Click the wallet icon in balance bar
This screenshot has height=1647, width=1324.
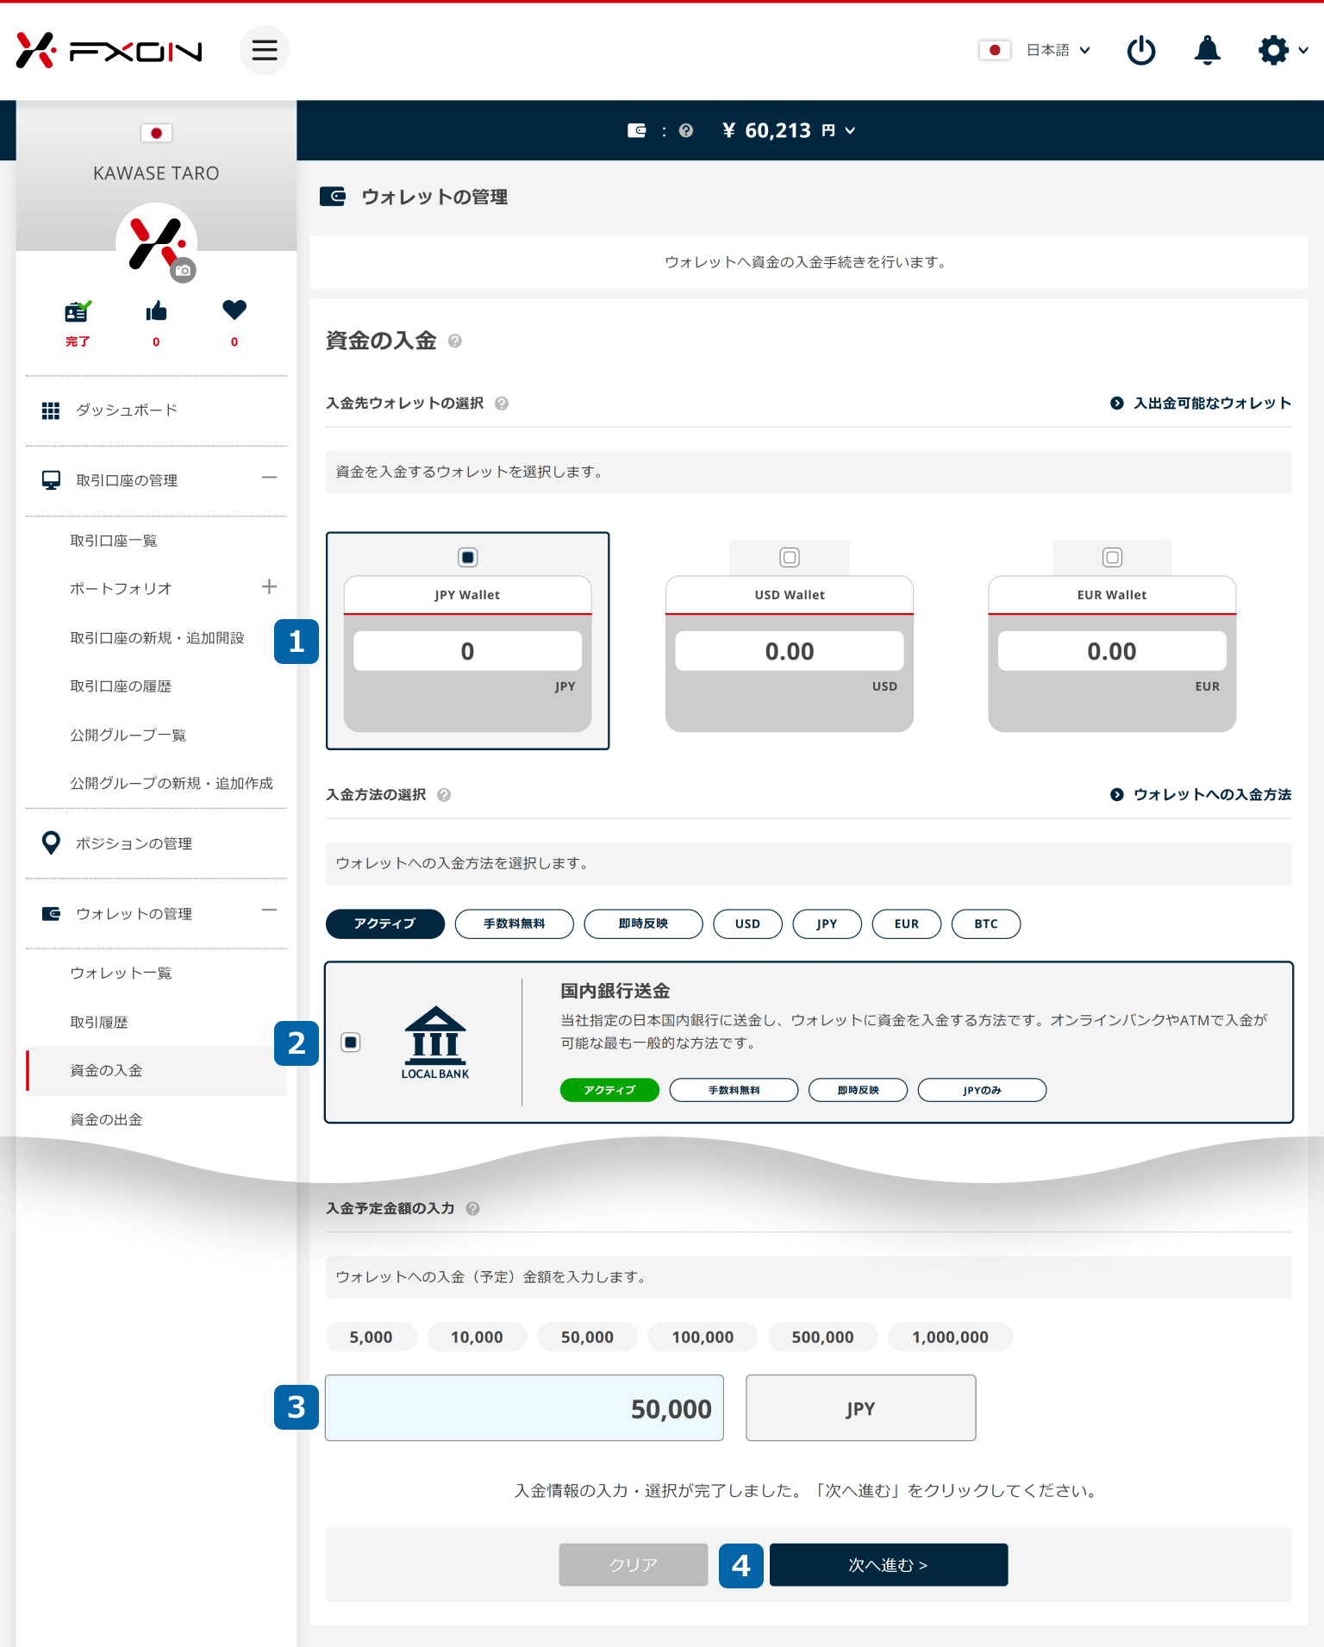(637, 130)
